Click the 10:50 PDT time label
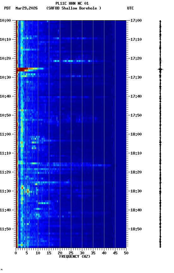The height and width of the screenshot is (273, 174). pyautogui.click(x=5, y=115)
